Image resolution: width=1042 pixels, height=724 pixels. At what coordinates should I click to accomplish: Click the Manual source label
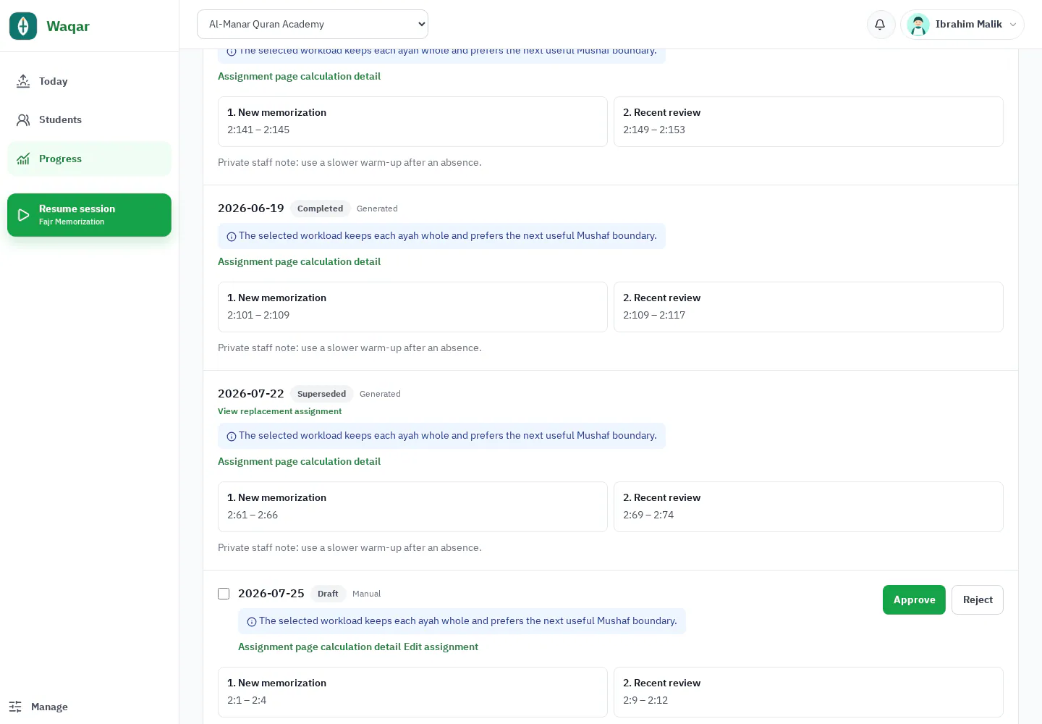click(366, 594)
